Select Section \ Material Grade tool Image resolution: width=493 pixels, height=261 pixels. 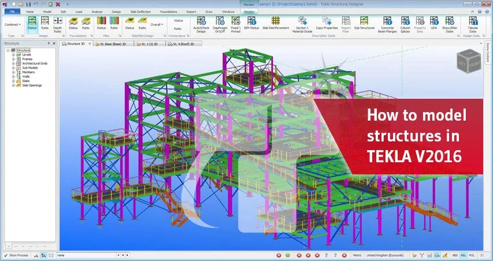tap(302, 24)
